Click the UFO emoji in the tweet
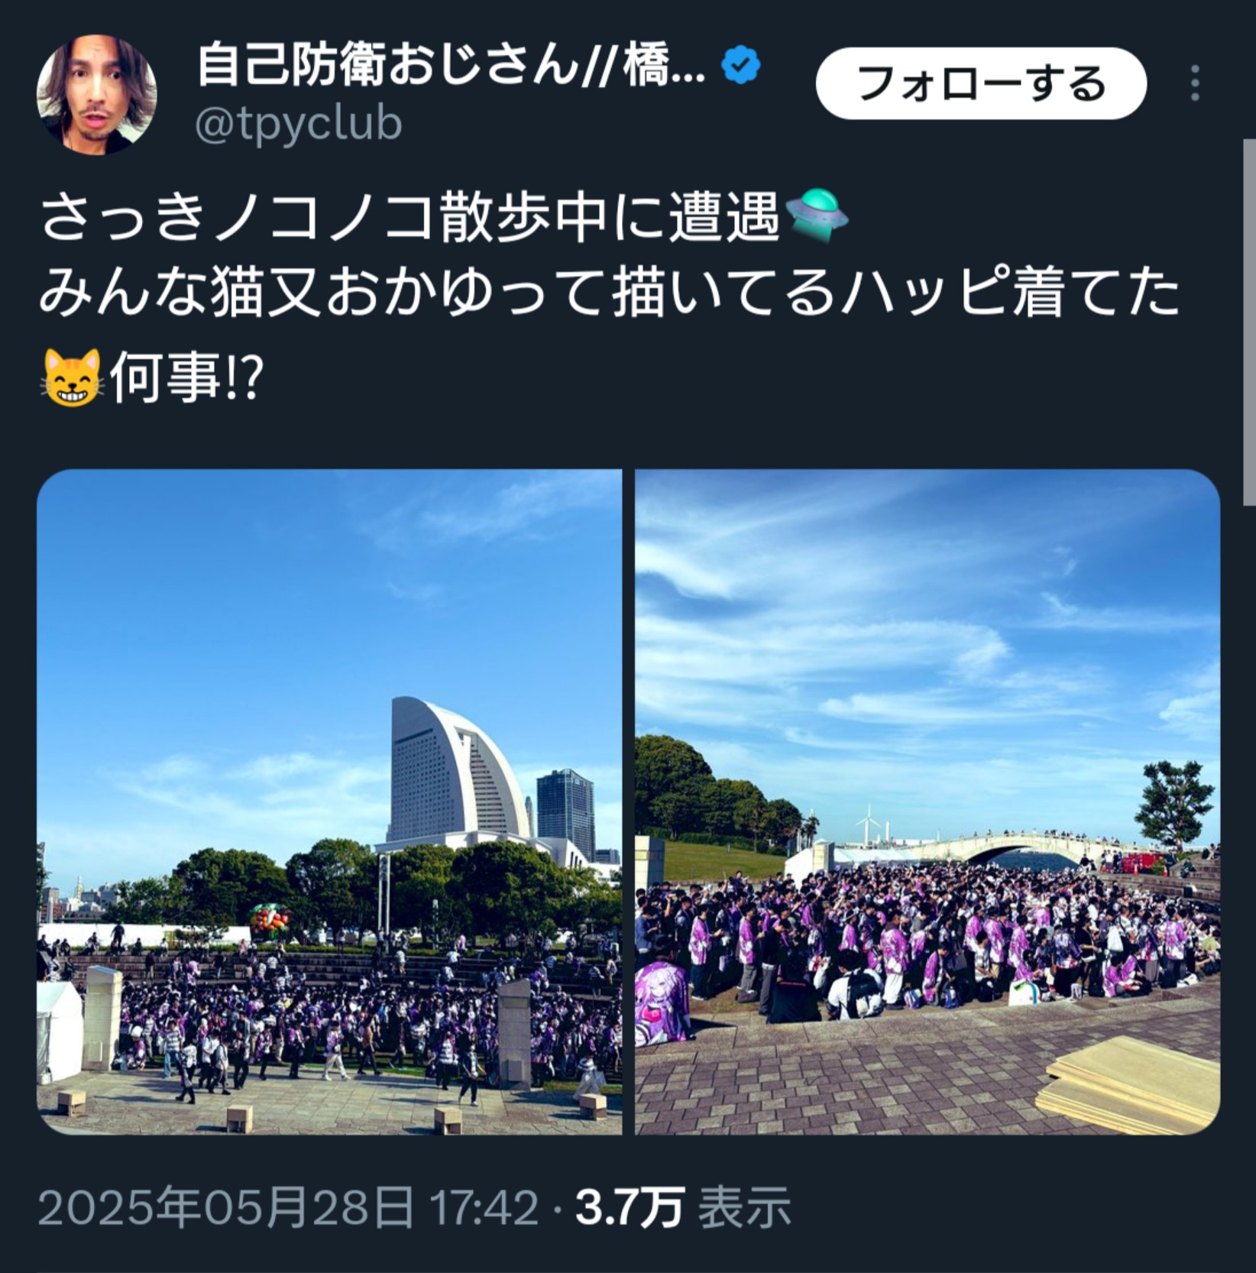 coord(817,217)
